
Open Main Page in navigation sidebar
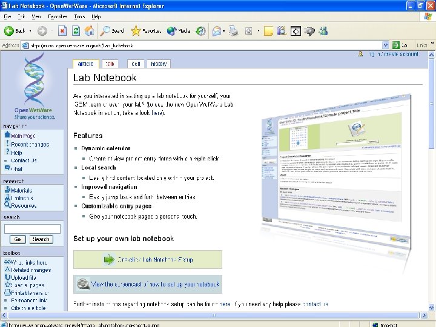(x=23, y=136)
